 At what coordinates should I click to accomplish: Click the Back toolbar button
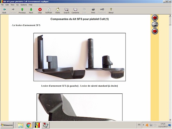pos(4,11)
